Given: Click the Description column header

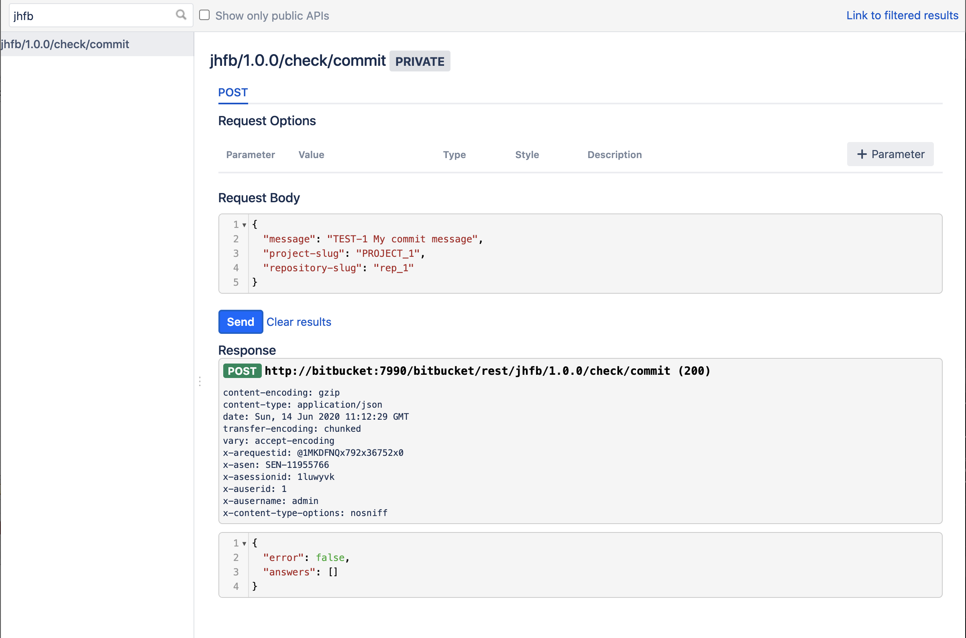Looking at the screenshot, I should coord(614,154).
